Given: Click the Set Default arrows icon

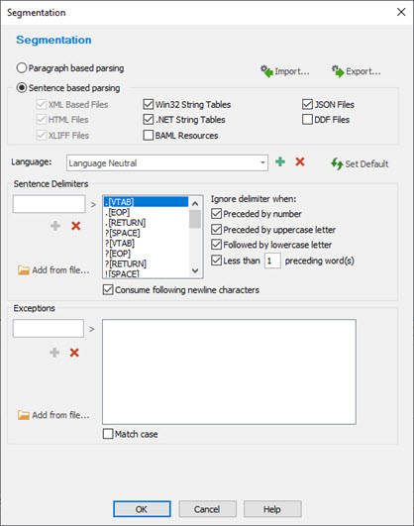Looking at the screenshot, I should point(337,163).
